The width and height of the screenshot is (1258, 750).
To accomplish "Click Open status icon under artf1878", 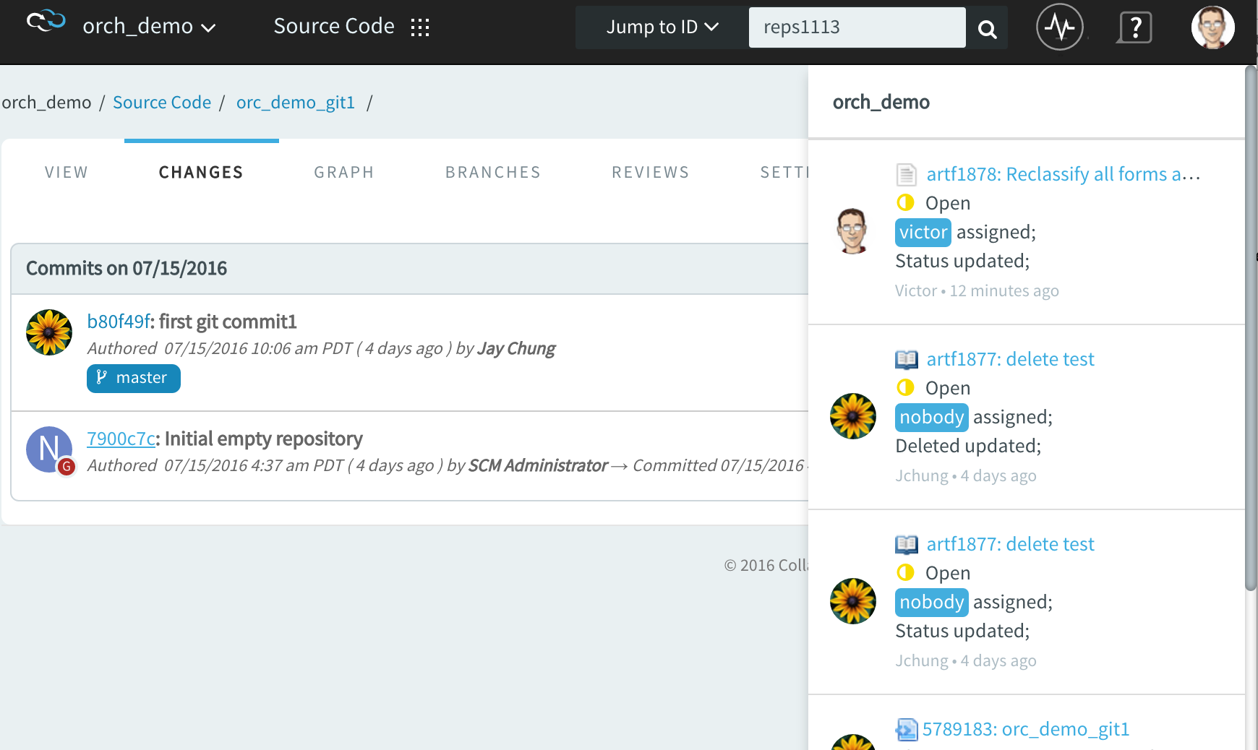I will pos(905,202).
